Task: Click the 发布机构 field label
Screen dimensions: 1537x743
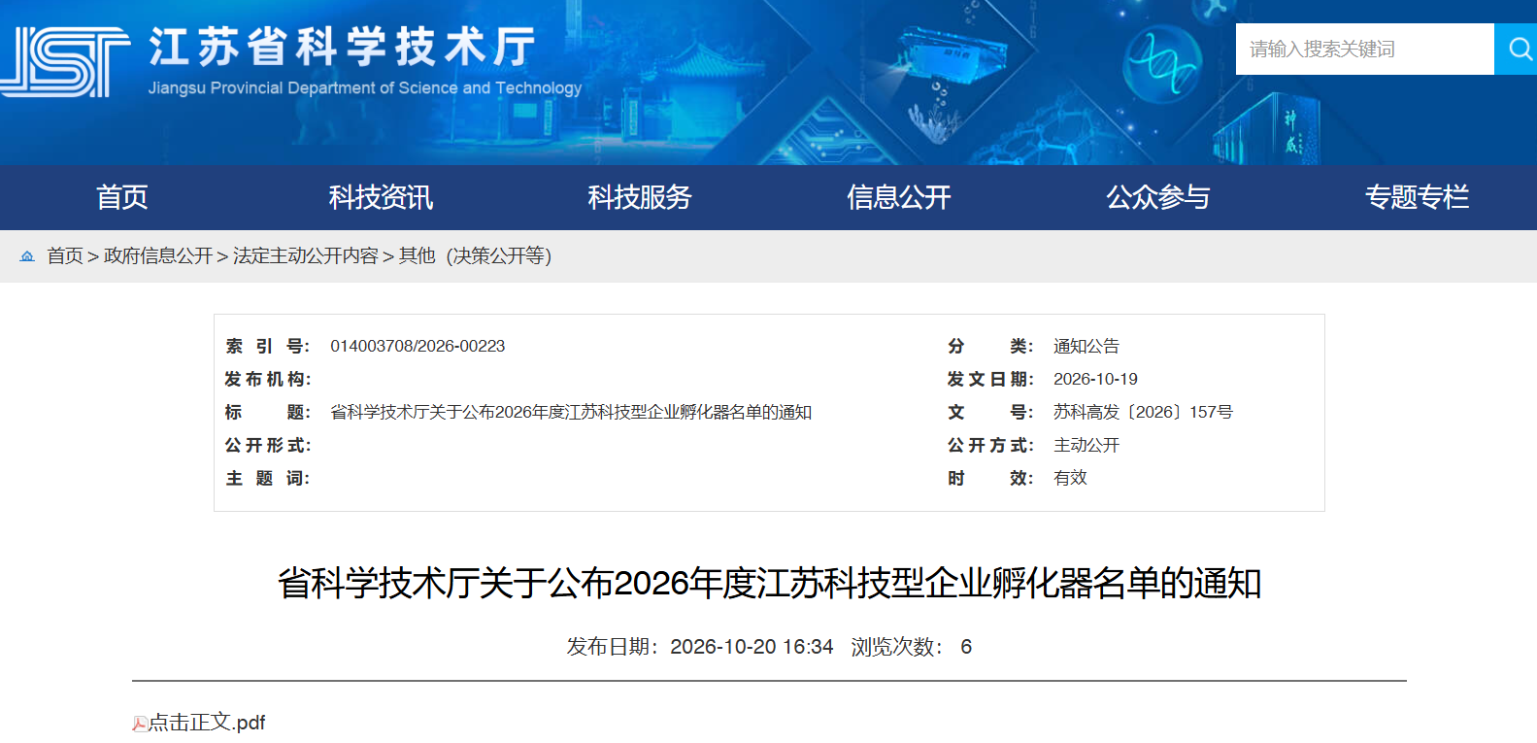Action: coord(268,379)
